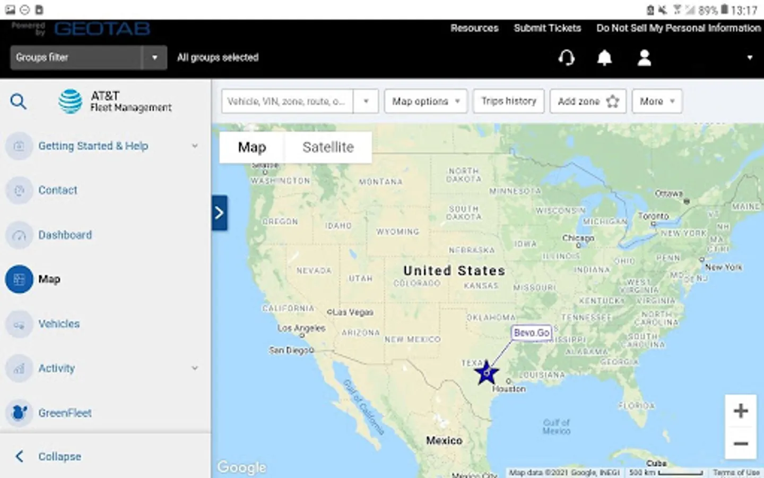This screenshot has width=764, height=478.
Task: Click Do Not Sell My Personal Information
Action: 679,28
